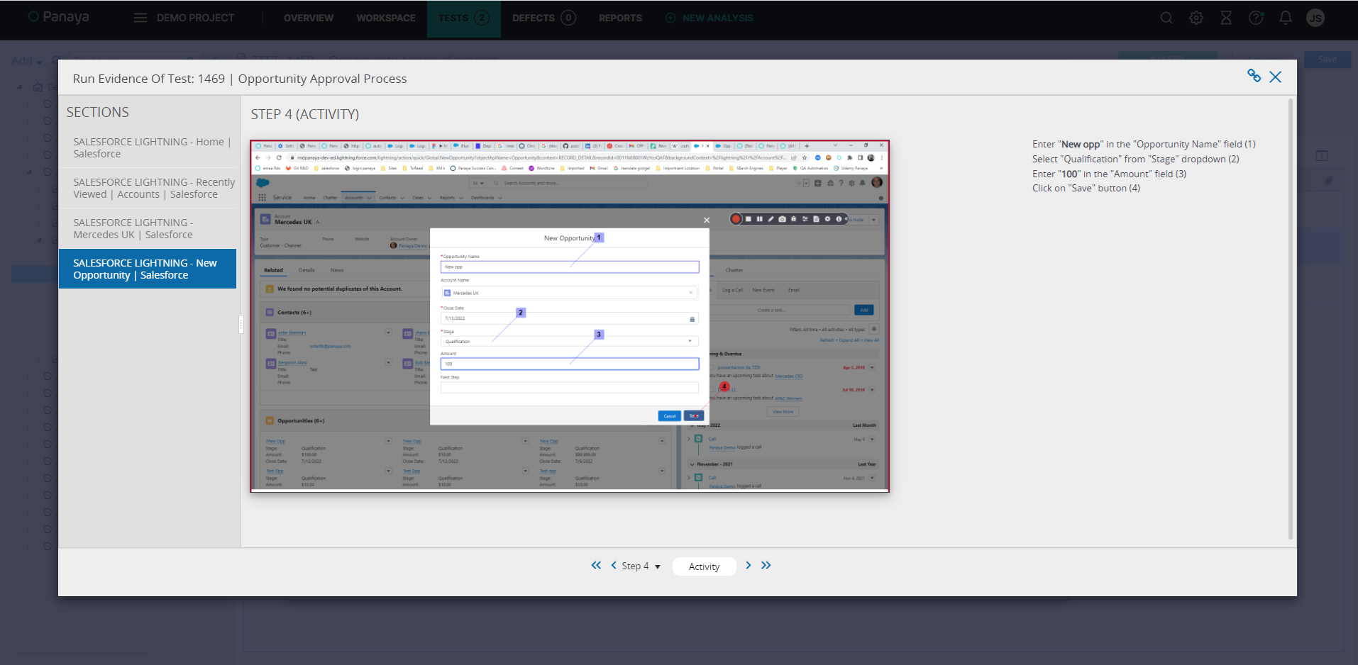Close the Run Evidence dialog
This screenshot has width=1358, height=665.
tap(1276, 77)
